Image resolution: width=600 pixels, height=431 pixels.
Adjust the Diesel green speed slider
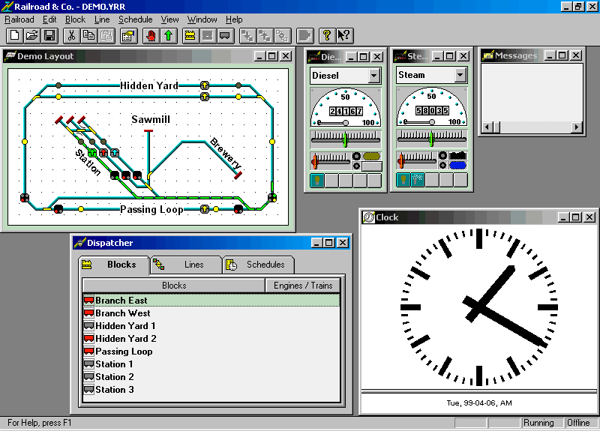[x=345, y=139]
